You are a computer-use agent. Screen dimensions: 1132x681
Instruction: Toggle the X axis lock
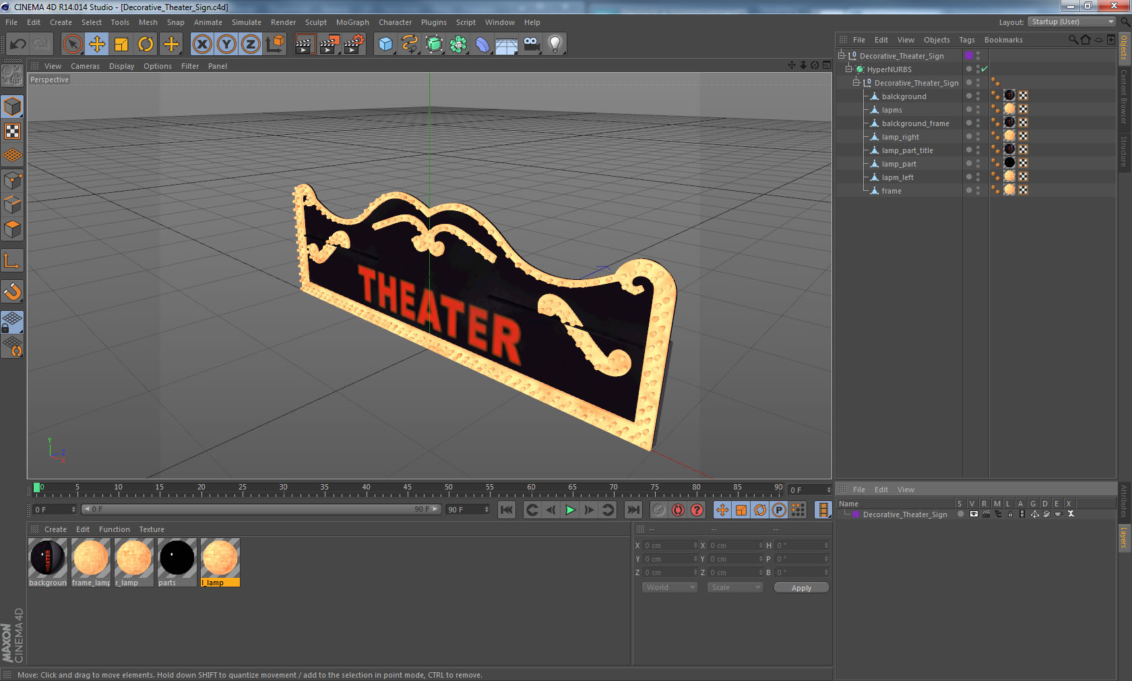click(x=201, y=45)
